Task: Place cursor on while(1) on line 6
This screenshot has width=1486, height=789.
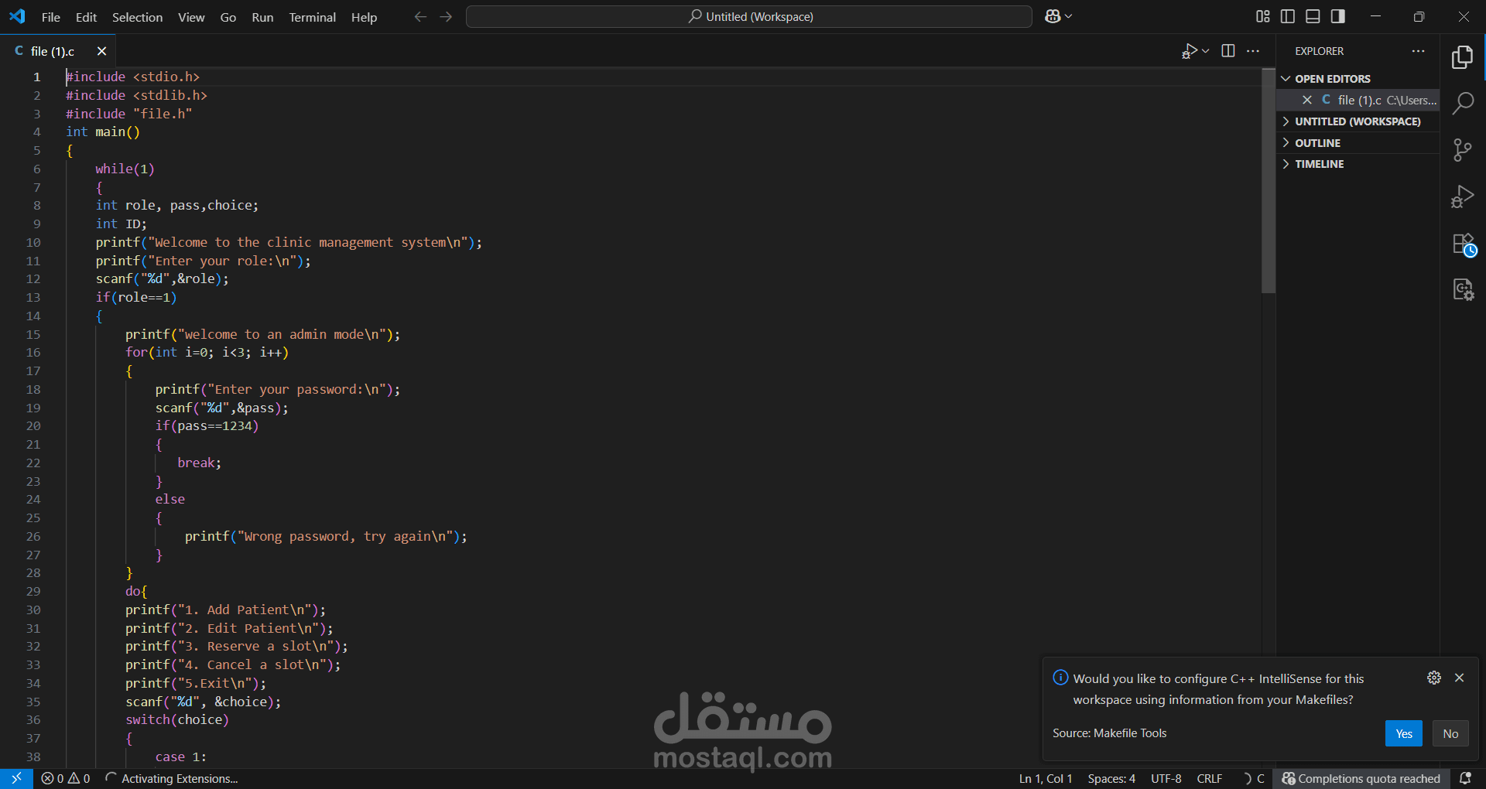Action: 125,169
